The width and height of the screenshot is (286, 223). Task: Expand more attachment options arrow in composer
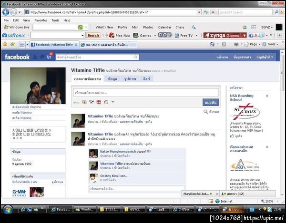coord(113,102)
